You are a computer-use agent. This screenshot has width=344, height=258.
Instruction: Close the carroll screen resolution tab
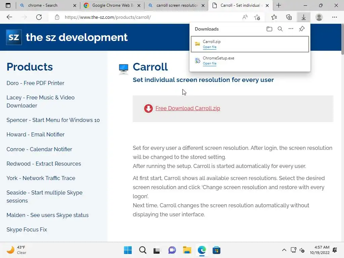203,5
